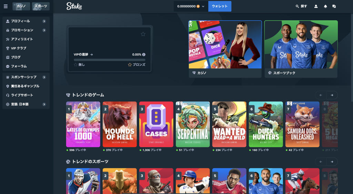Open the Duck Hunters game thumbnail
This screenshot has width=353, height=194.
pyautogui.click(x=266, y=125)
